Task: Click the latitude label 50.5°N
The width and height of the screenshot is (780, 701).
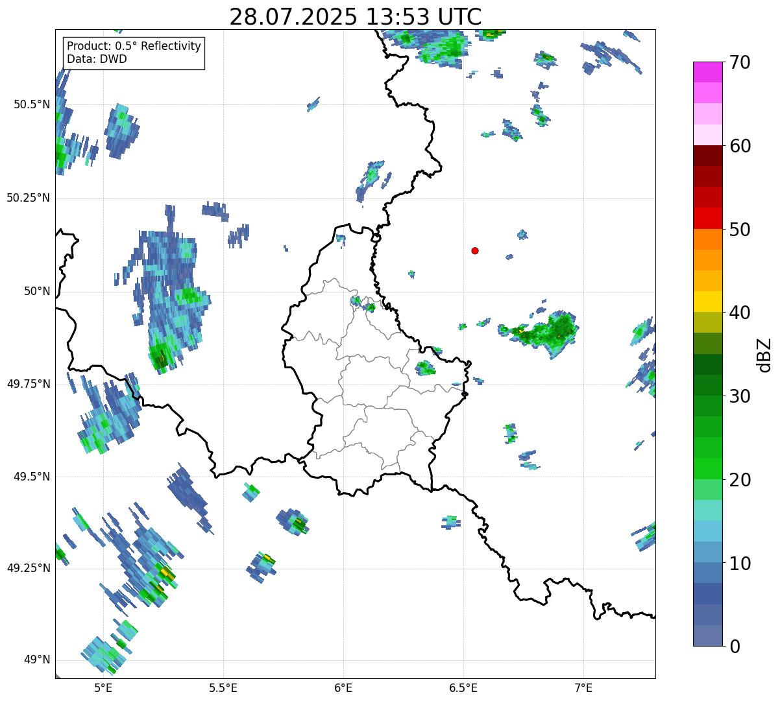Action: [32, 105]
